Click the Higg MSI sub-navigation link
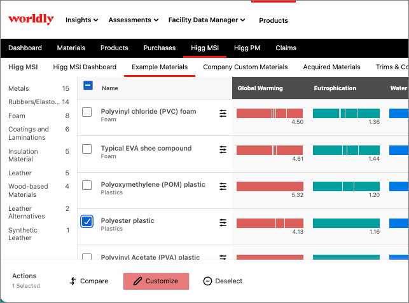Image resolution: width=409 pixels, height=303 pixels. point(23,67)
